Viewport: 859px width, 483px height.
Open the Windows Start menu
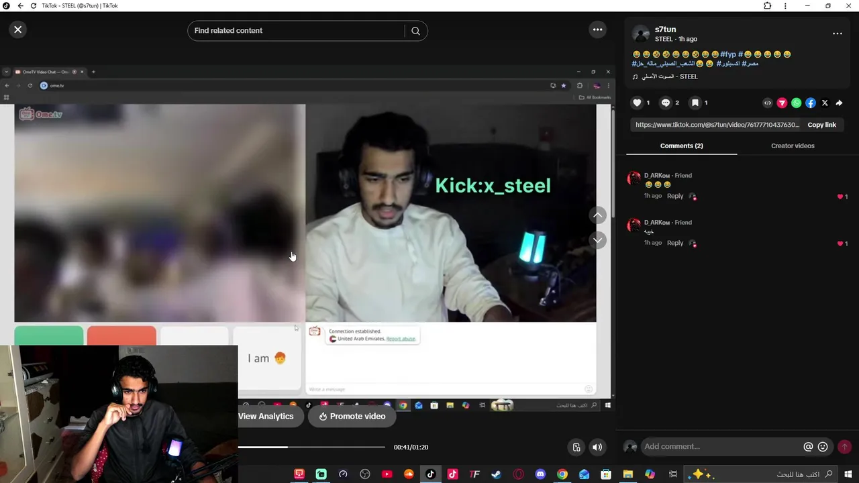pyautogui.click(x=848, y=474)
